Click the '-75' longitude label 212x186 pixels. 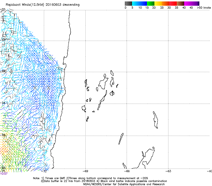(x=3, y=171)
